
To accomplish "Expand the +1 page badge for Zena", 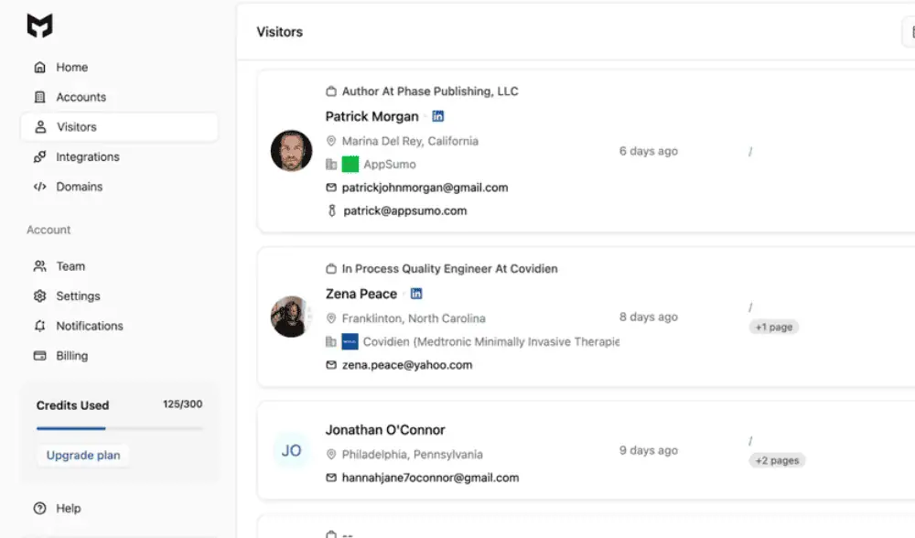I will [773, 327].
